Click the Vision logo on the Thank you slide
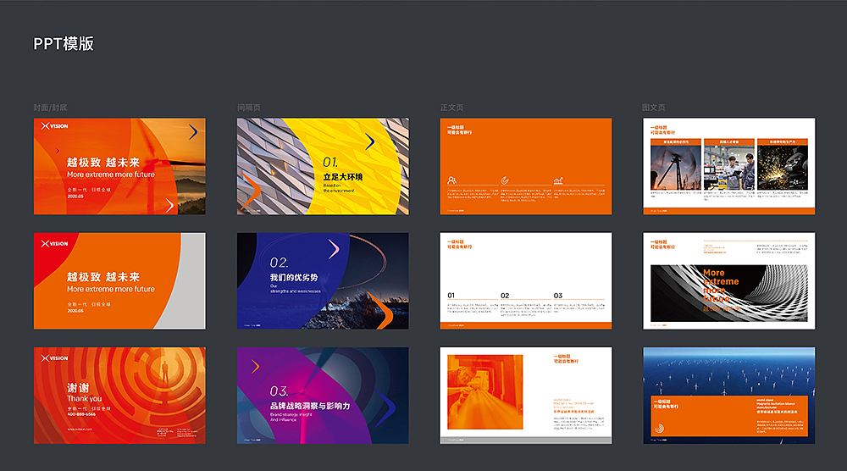 coord(54,358)
